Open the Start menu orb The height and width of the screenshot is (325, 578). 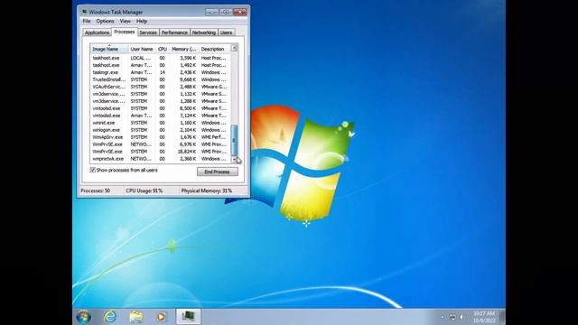(83, 317)
